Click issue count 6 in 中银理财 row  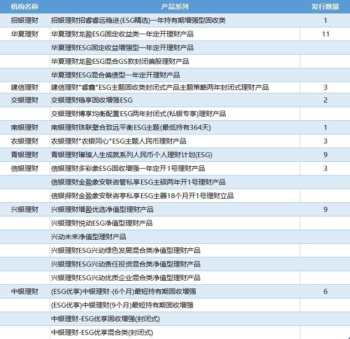coord(325,291)
